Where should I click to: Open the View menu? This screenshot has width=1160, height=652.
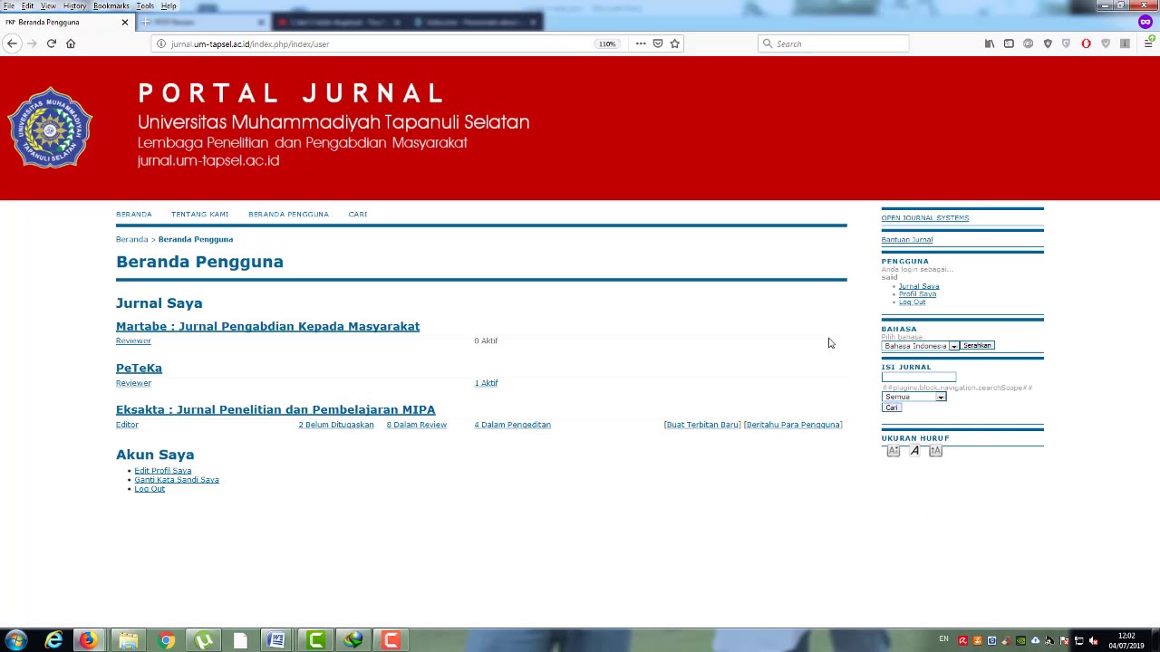[48, 5]
